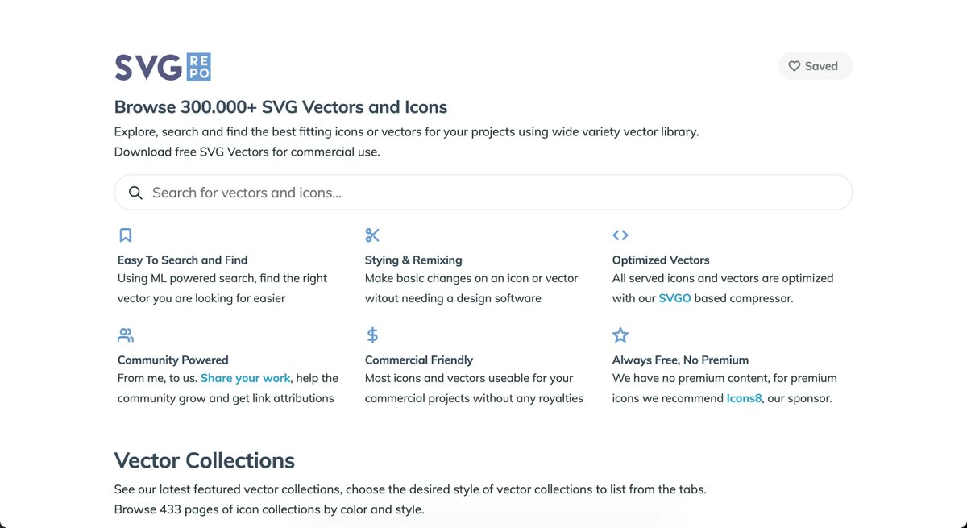Click the Vector Collections heading
Image resolution: width=967 pixels, height=528 pixels.
point(205,460)
